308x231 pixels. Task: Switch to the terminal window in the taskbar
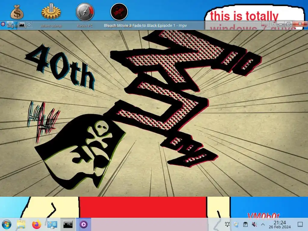pos(68,224)
